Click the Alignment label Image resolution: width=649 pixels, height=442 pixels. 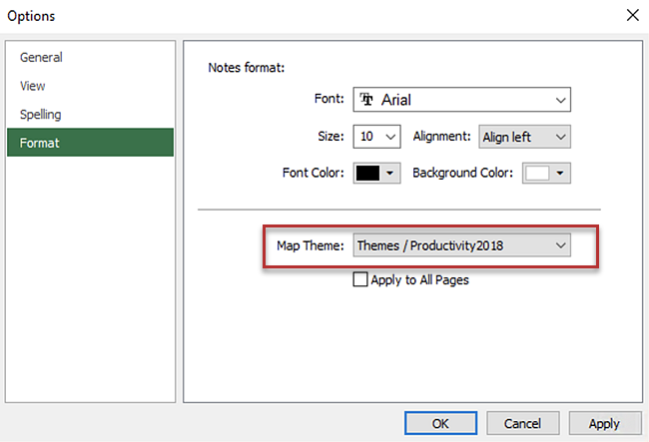[x=441, y=136]
